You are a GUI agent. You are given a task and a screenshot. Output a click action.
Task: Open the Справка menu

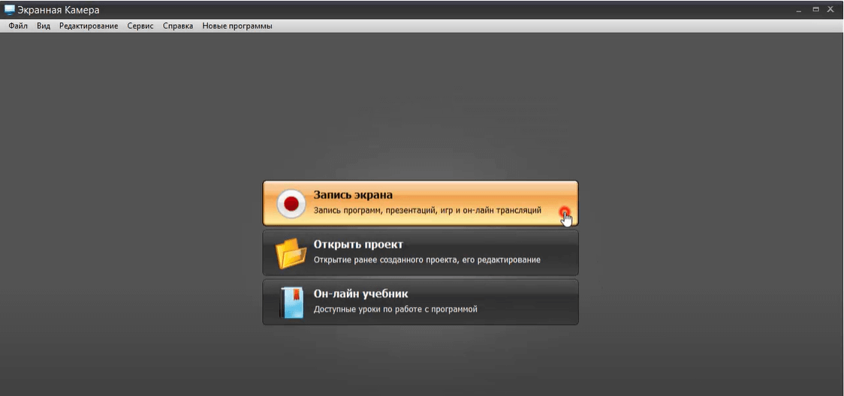pos(178,25)
